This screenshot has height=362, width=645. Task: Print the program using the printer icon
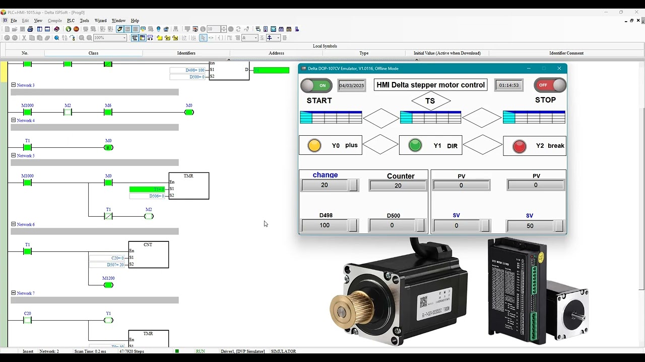pos(30,29)
